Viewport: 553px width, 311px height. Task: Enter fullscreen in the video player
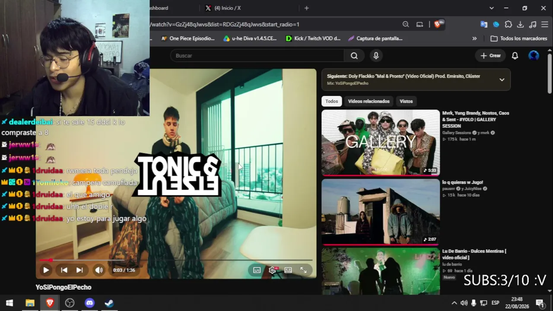pos(303,270)
